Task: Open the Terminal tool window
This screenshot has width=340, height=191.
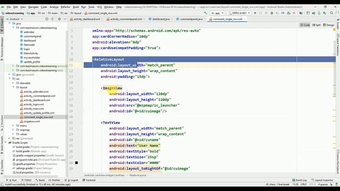Action: point(89,180)
